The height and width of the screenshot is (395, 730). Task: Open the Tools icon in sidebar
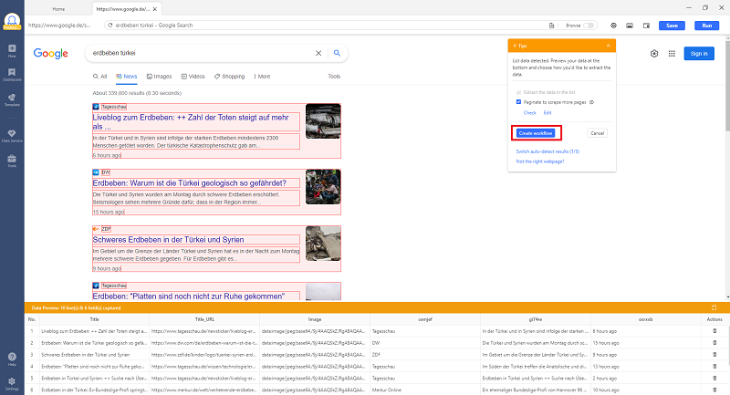pyautogui.click(x=12, y=161)
